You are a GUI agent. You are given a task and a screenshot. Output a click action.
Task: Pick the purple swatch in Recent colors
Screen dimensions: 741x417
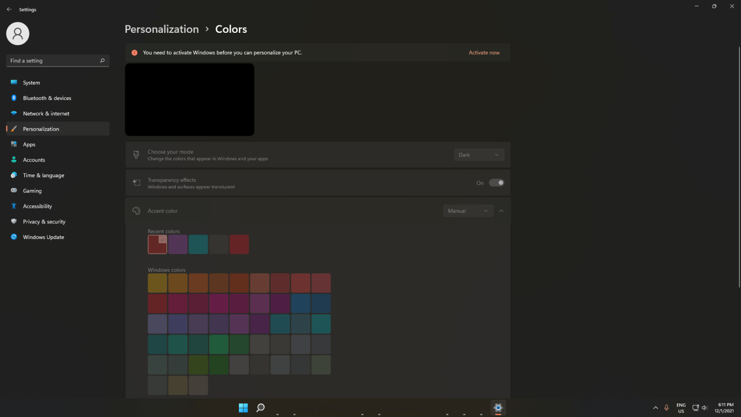pyautogui.click(x=178, y=244)
